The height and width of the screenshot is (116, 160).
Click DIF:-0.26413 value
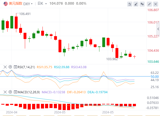[x=76, y=92]
